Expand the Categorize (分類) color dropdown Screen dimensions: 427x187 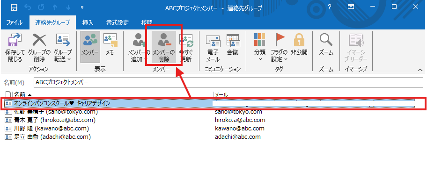click(260, 48)
